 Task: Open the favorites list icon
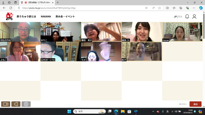click(x=174, y=8)
